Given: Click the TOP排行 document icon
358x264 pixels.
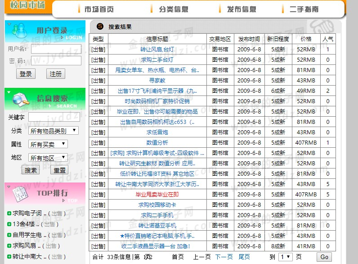Looking at the screenshot, I should click(x=20, y=194).
